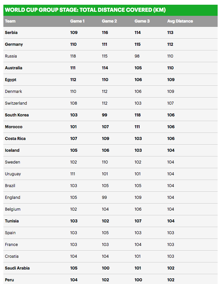
Task: Click the Saudi Arabia team name
Action: click(17, 268)
